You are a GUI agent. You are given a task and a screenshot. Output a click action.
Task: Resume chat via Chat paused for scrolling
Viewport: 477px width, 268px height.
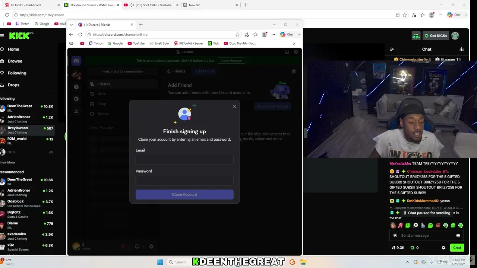427,213
